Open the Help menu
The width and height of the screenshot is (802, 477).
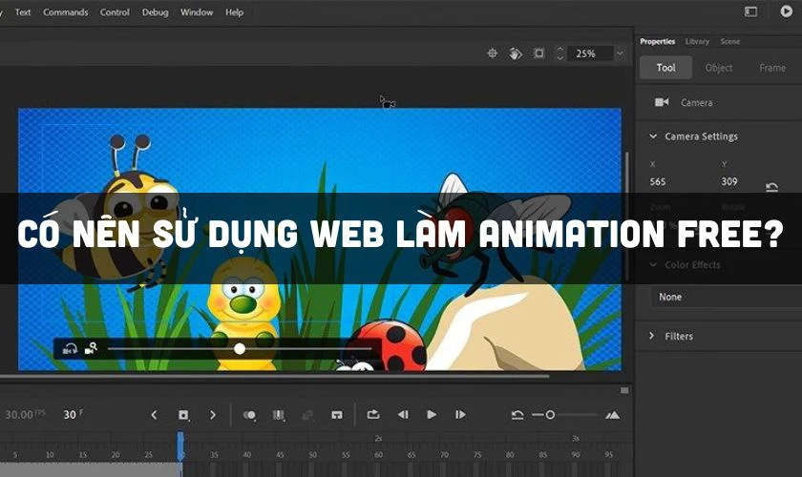[x=234, y=12]
